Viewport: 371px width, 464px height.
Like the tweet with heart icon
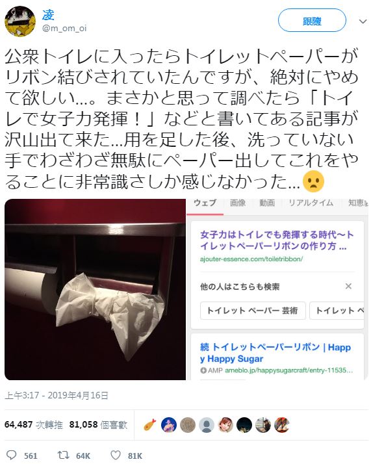tap(116, 455)
